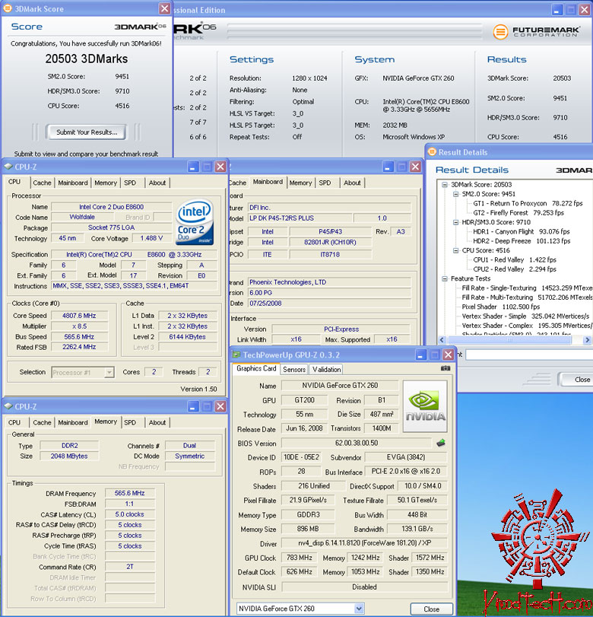This screenshot has height=617, width=593.
Task: Click the Result Details scrollbar right arrow
Action: [x=588, y=340]
